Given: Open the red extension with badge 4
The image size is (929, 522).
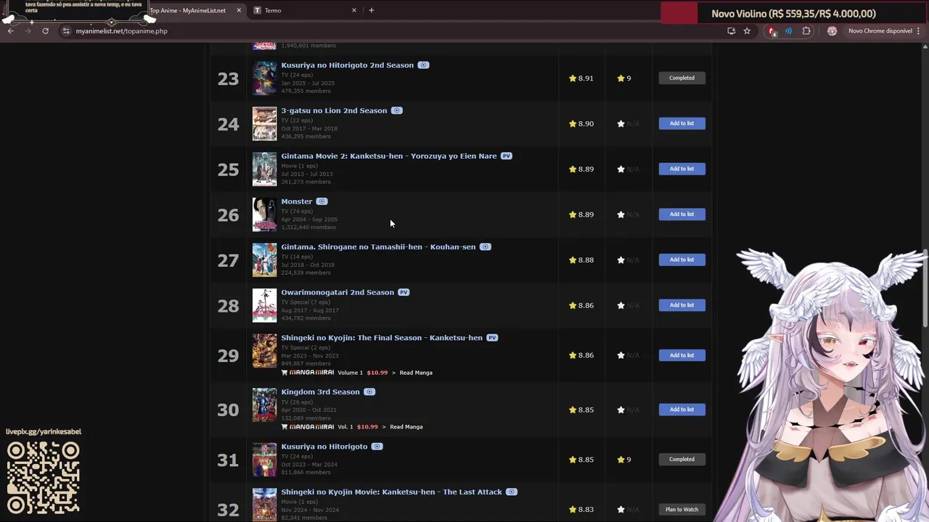Looking at the screenshot, I should 772,31.
